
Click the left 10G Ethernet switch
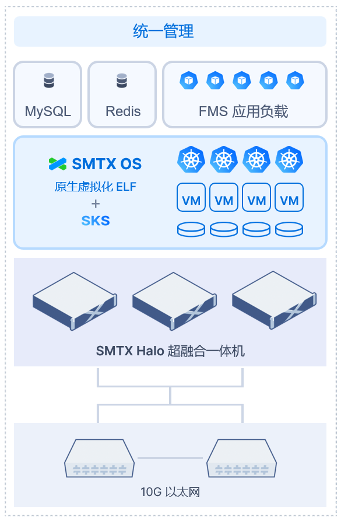click(x=99, y=458)
